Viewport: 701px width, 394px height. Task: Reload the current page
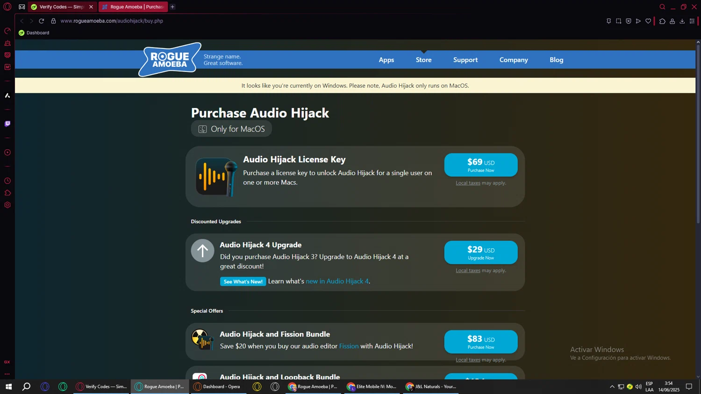click(42, 21)
